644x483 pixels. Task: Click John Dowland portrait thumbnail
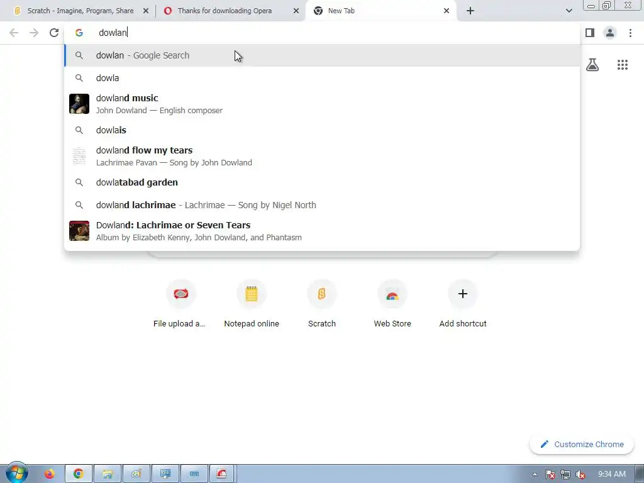click(x=79, y=104)
